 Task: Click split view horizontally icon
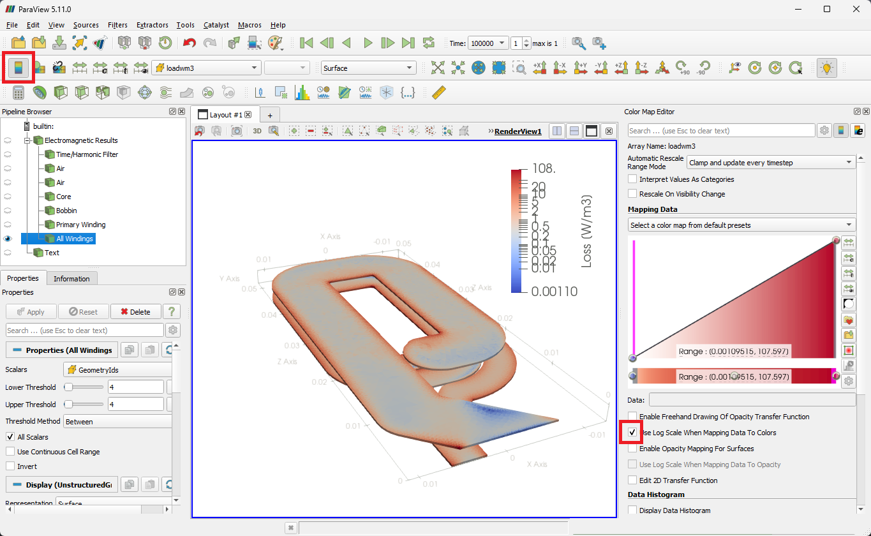point(557,131)
